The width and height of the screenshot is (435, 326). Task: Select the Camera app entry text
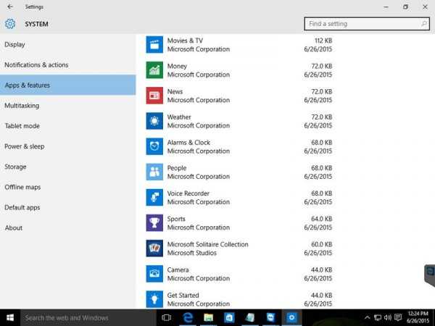click(x=178, y=270)
